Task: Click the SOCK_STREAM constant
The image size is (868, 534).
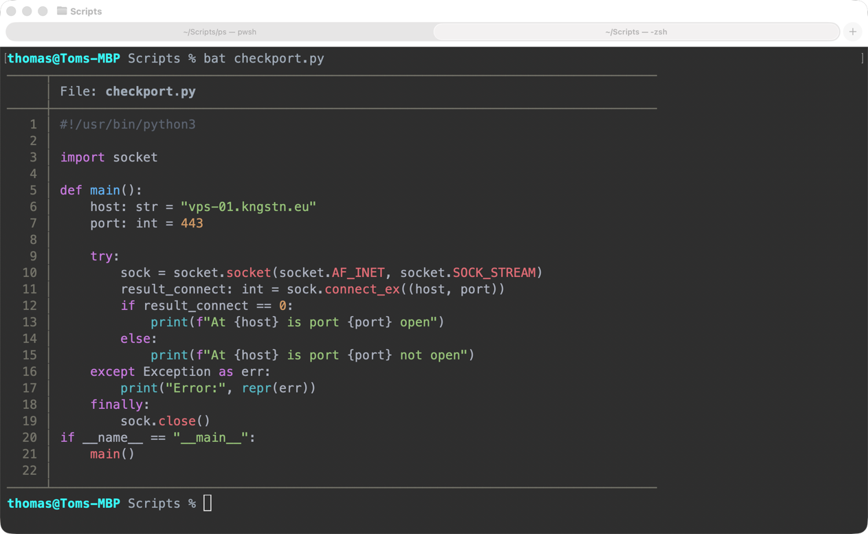Action: [x=493, y=273]
